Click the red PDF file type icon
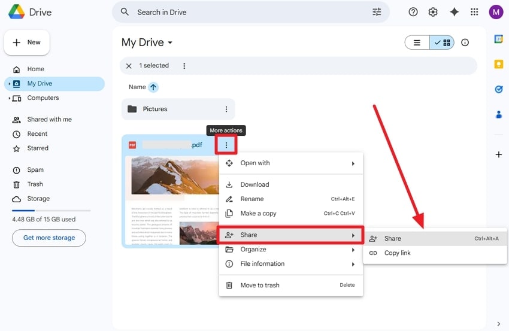Viewport: 509px width, 331px height. (x=132, y=145)
